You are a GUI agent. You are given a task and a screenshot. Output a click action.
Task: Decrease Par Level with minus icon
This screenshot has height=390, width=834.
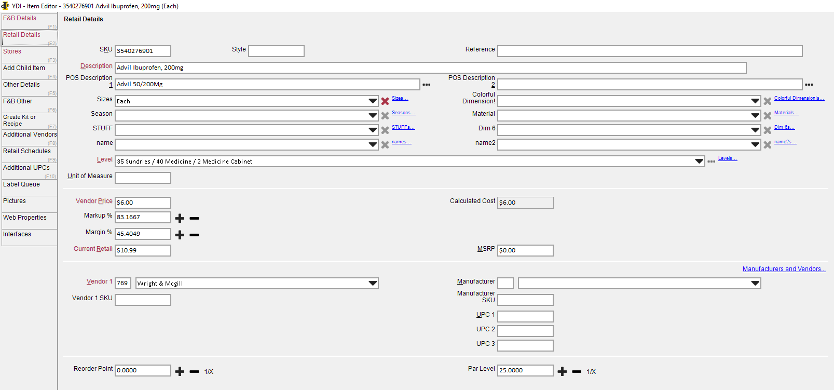click(577, 372)
